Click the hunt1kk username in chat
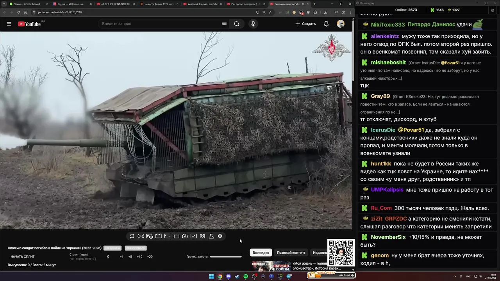 click(380, 164)
